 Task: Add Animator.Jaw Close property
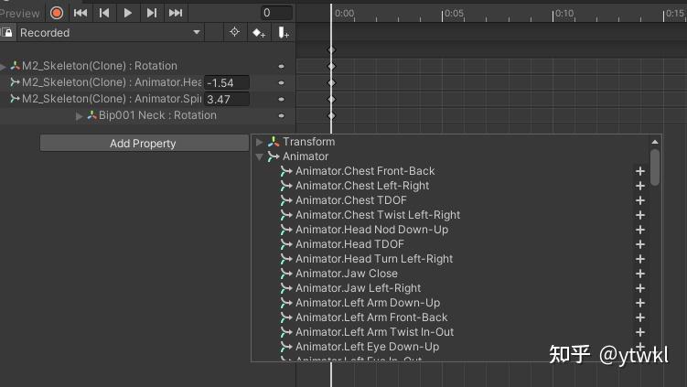[640, 274]
